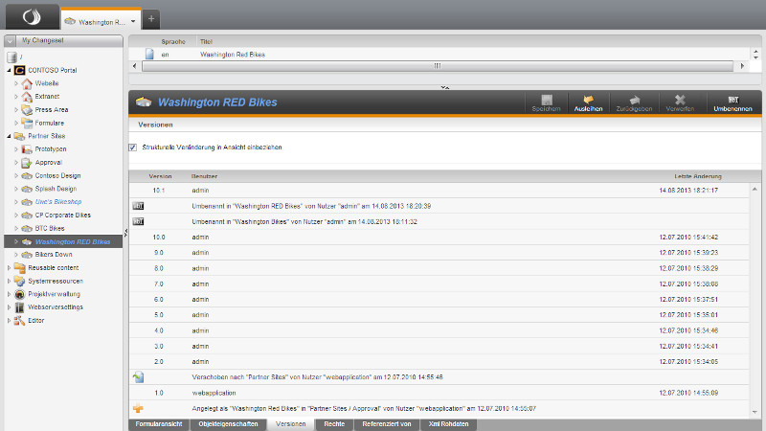Switch to the Referenziert von tab

pyautogui.click(x=386, y=423)
